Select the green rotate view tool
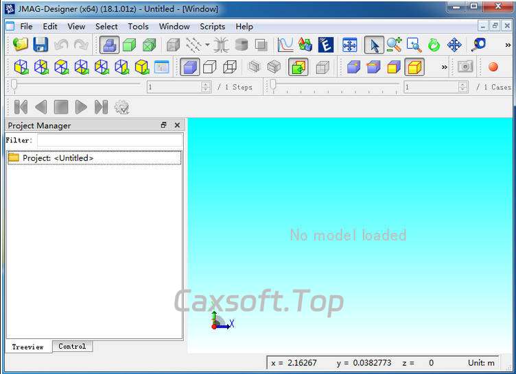Viewport: 516px width, 374px height. (x=434, y=45)
